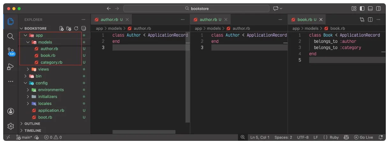Expand the views folder
Viewport: 389px width, 144px height.
(x=43, y=69)
